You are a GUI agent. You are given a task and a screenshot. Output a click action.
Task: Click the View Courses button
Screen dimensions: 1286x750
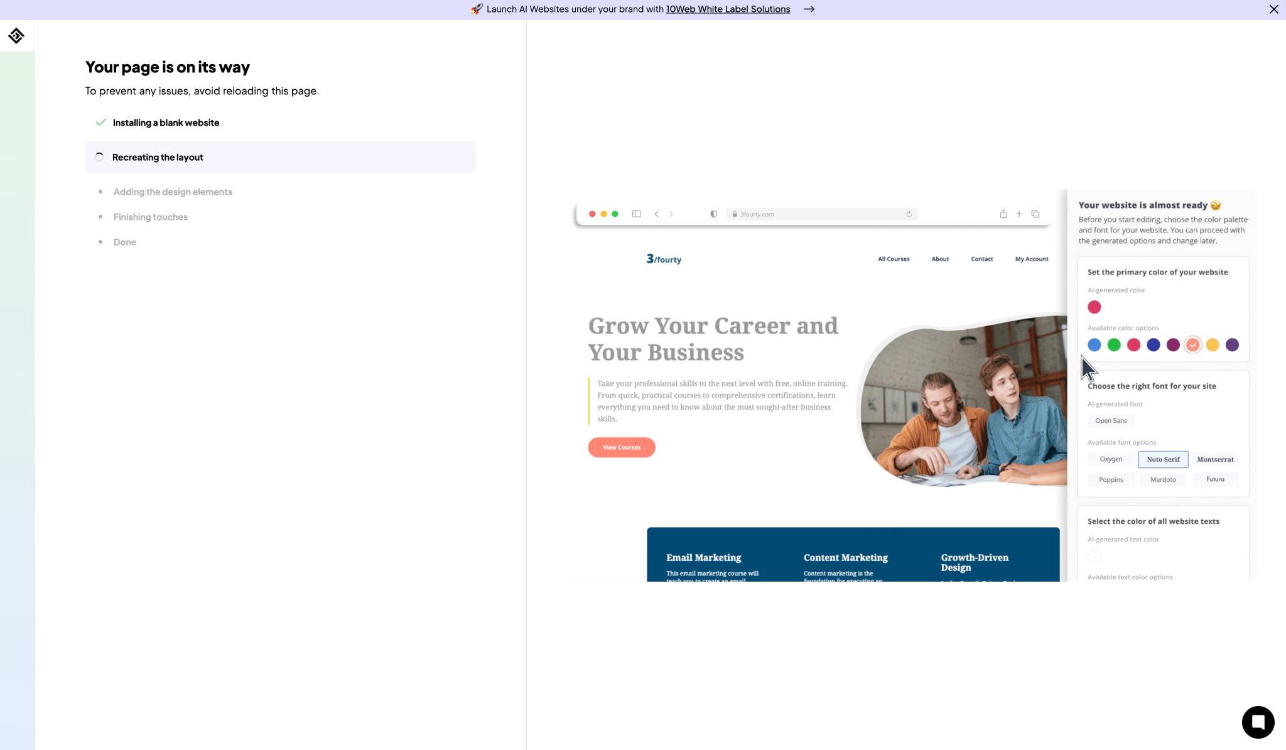pos(622,447)
